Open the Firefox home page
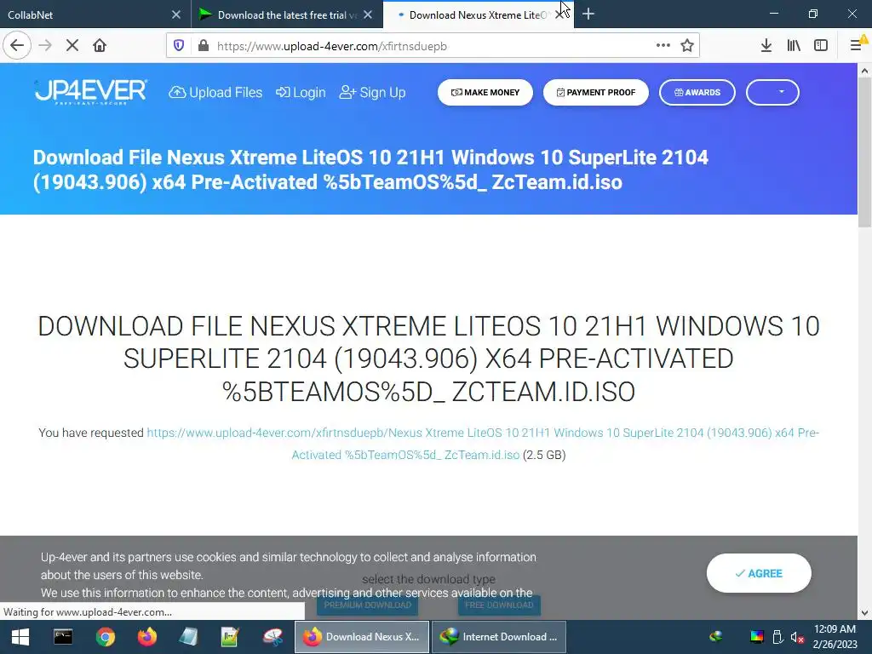Viewport: 872px width, 654px height. coord(100,46)
